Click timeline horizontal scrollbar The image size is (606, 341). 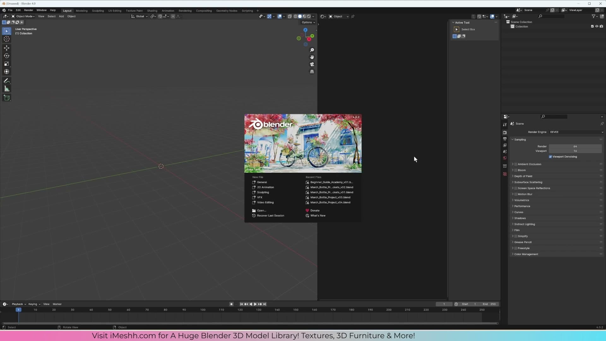[x=250, y=323]
